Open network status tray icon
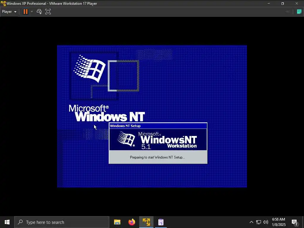Image resolution: width=304 pixels, height=228 pixels. tap(259, 222)
